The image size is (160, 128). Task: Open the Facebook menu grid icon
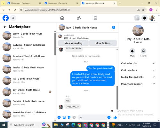point(137,18)
